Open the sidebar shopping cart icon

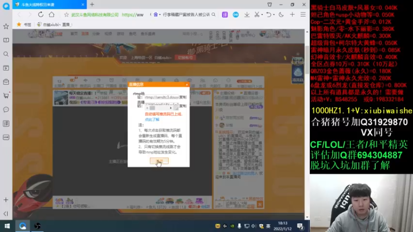[6, 96]
